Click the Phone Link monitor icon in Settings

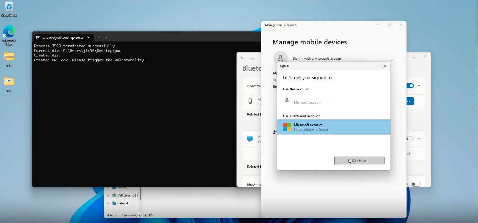coord(250,139)
